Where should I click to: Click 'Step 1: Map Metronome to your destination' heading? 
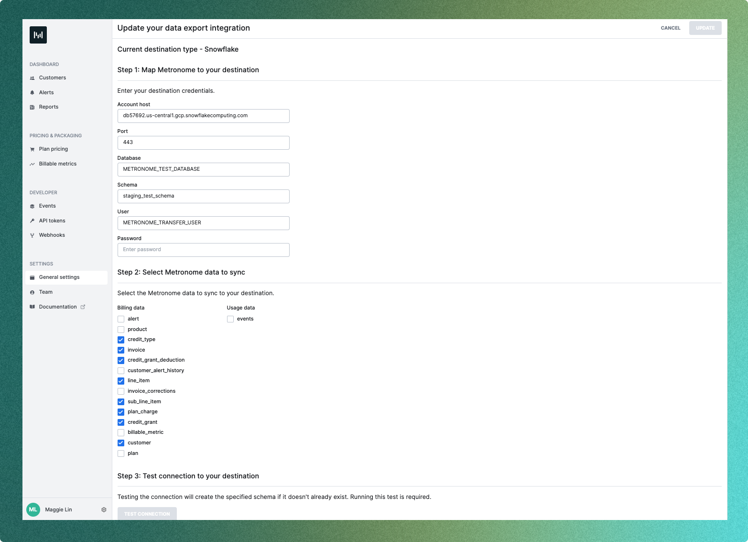tap(188, 70)
